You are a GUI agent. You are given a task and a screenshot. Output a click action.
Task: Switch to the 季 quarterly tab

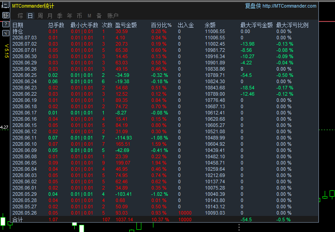point(59,16)
